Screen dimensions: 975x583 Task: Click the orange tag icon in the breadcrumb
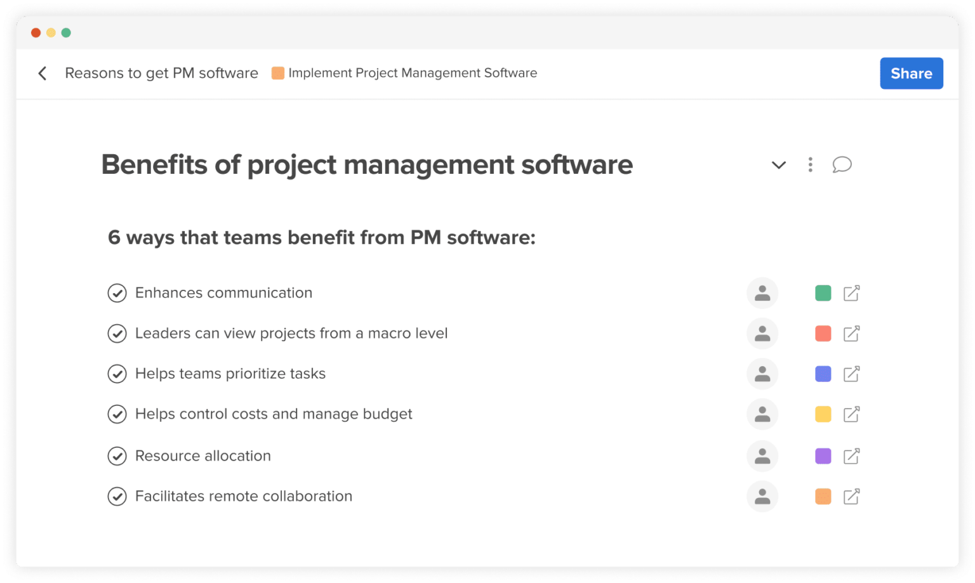[277, 73]
